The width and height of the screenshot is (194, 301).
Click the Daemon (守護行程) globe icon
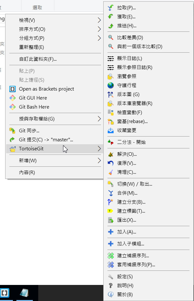tap(111, 85)
